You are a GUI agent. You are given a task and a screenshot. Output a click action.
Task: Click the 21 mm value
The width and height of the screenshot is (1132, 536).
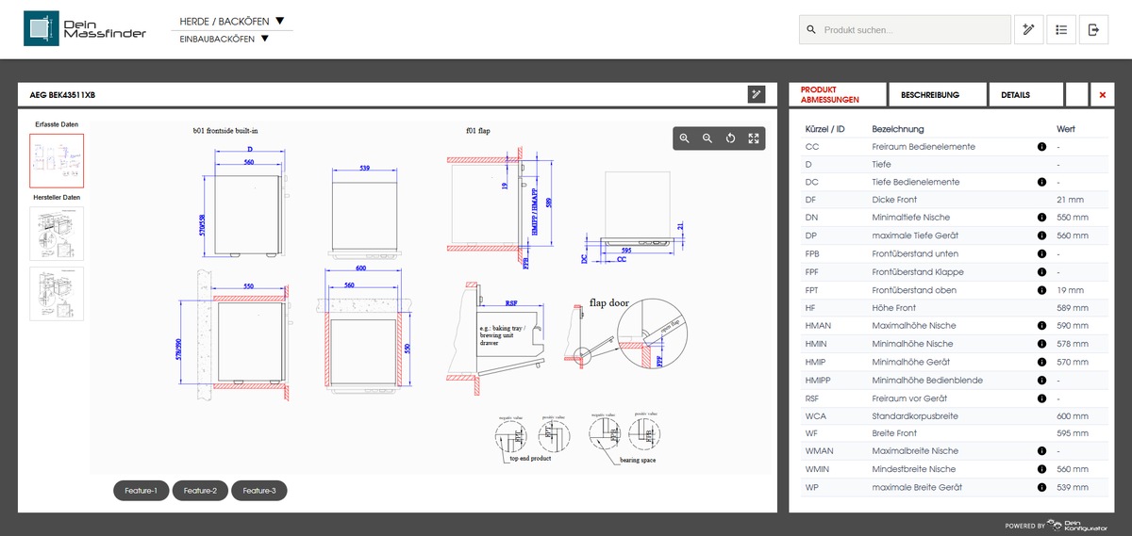pos(1070,201)
